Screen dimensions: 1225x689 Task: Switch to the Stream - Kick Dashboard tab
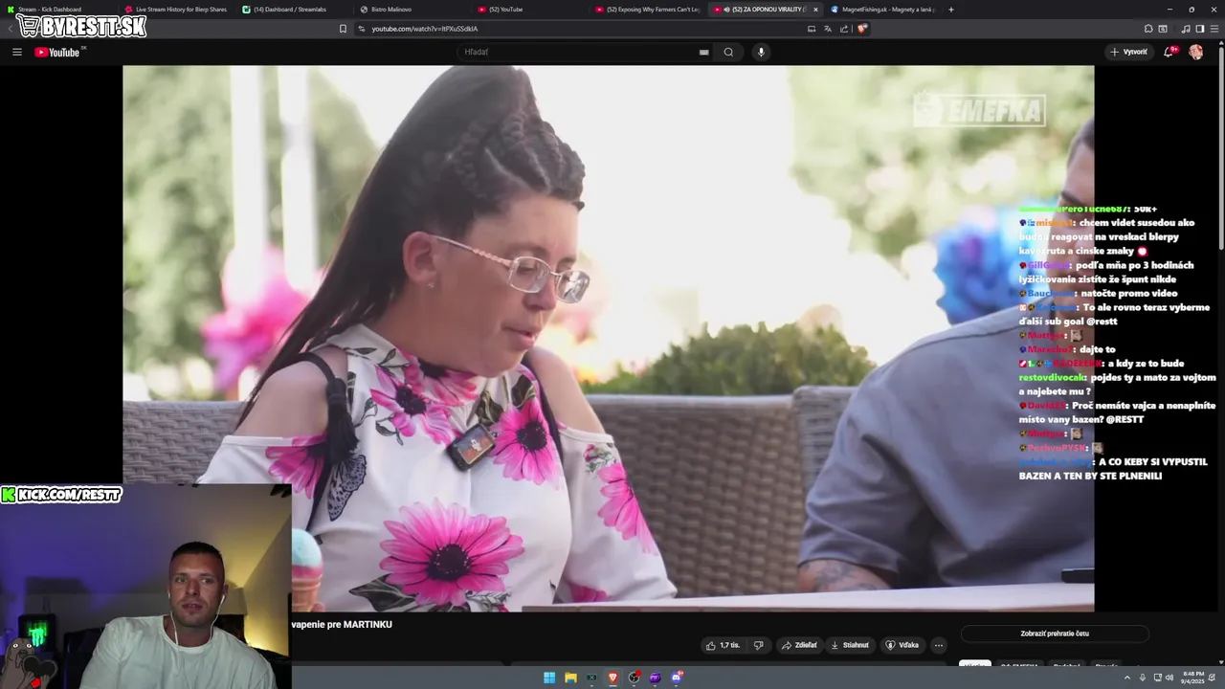[x=59, y=10]
